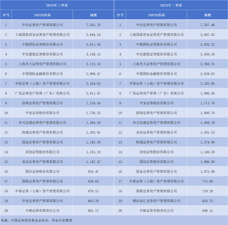Pick the cell with 1,181.19
The height and width of the screenshot is (225, 228).
93,152
